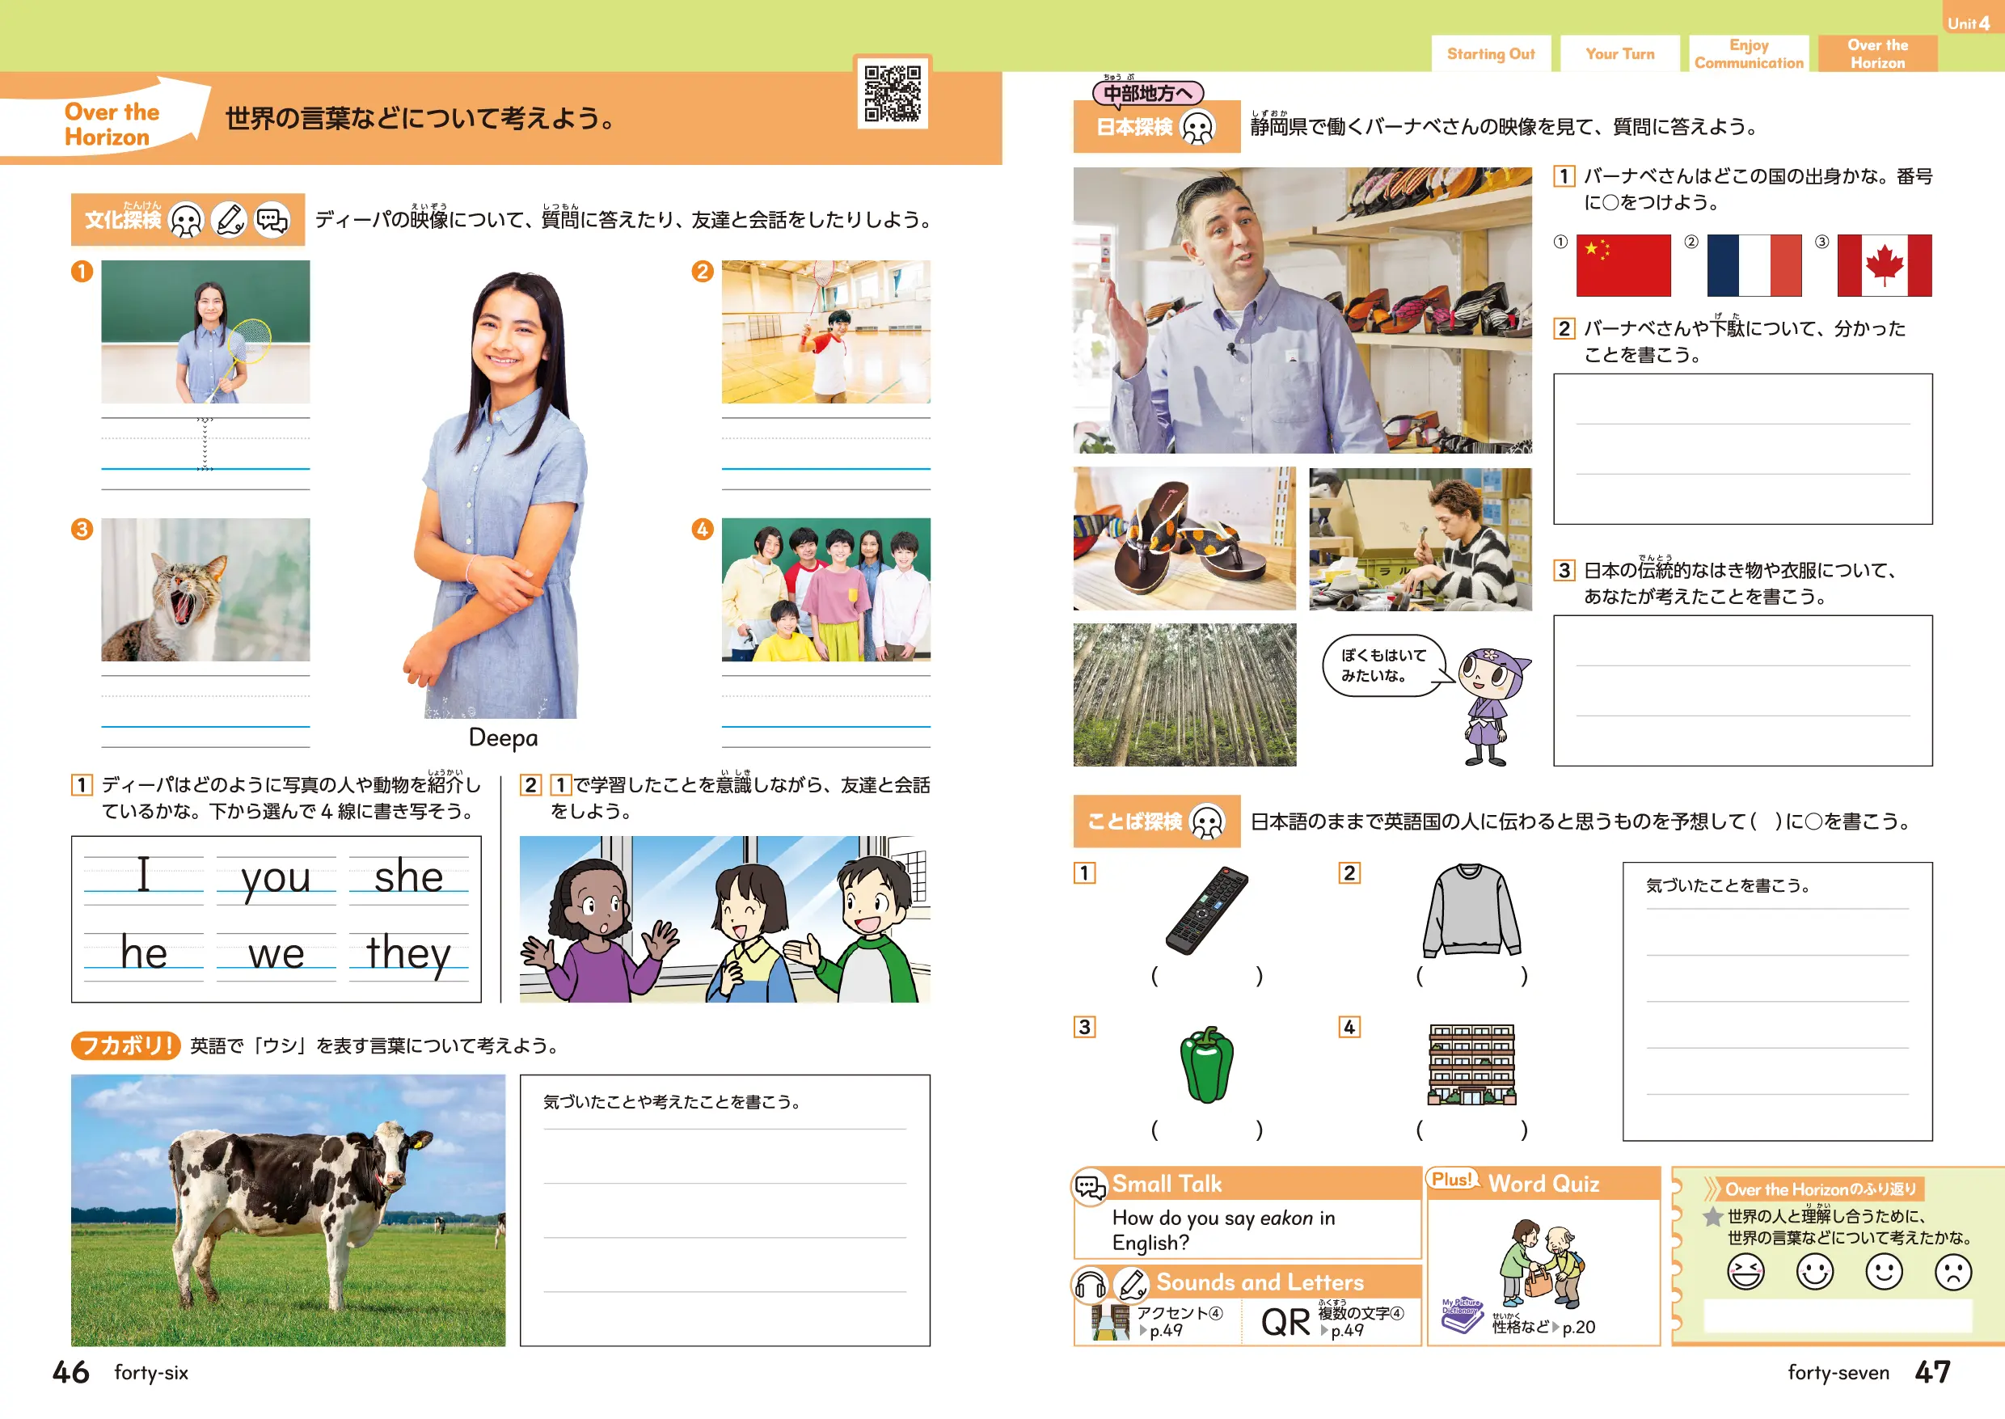Click アクセント④ p.49 page reference arrow

point(1144,1331)
